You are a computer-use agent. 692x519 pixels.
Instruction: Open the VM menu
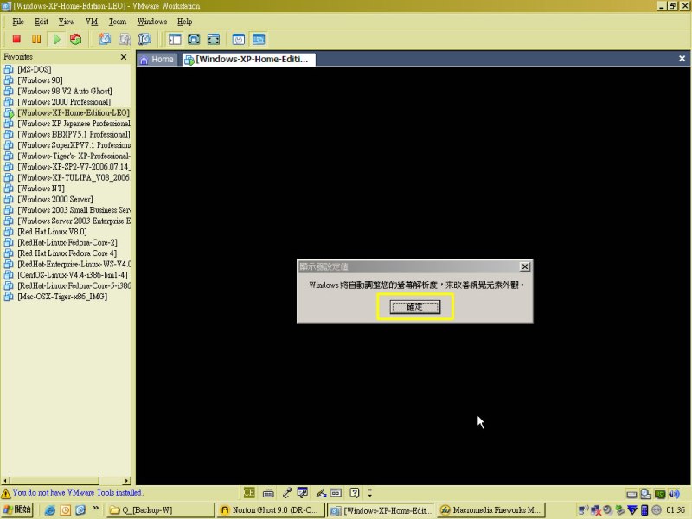92,22
